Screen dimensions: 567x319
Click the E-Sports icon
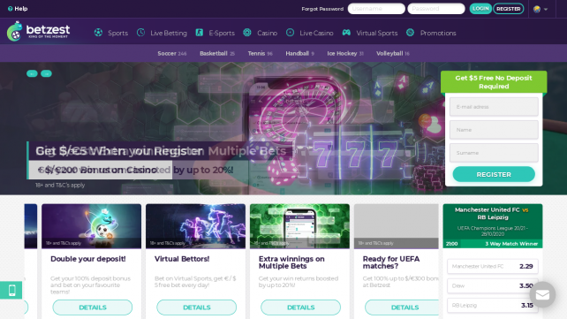pos(200,33)
